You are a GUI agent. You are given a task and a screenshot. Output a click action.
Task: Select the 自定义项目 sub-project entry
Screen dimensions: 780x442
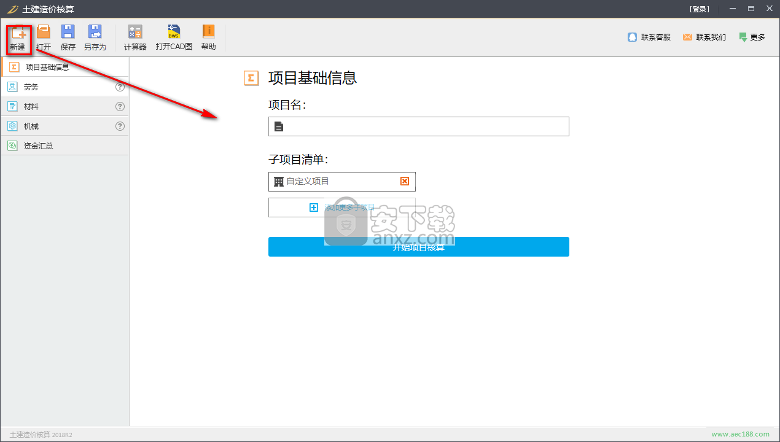coord(342,182)
